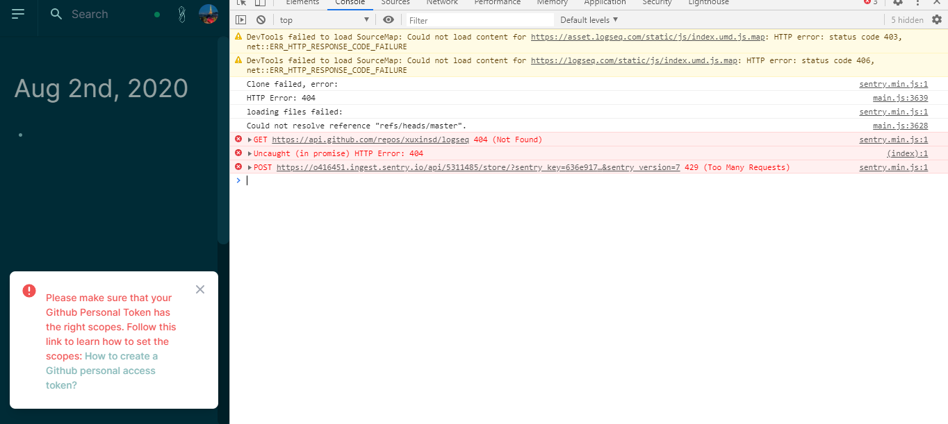The image size is (948, 424).
Task: Close the Github token warning notification
Action: [200, 289]
